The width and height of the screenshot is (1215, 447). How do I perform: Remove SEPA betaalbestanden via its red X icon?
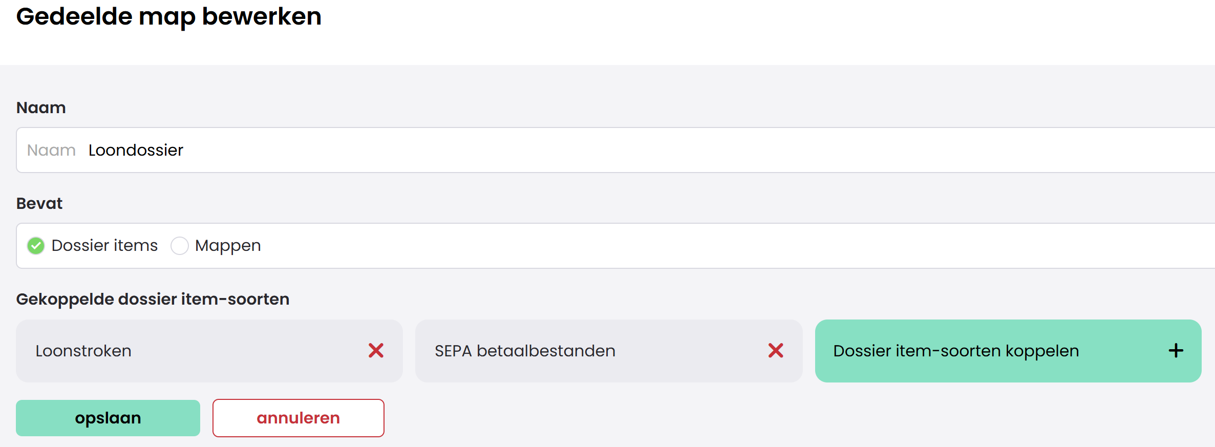776,351
